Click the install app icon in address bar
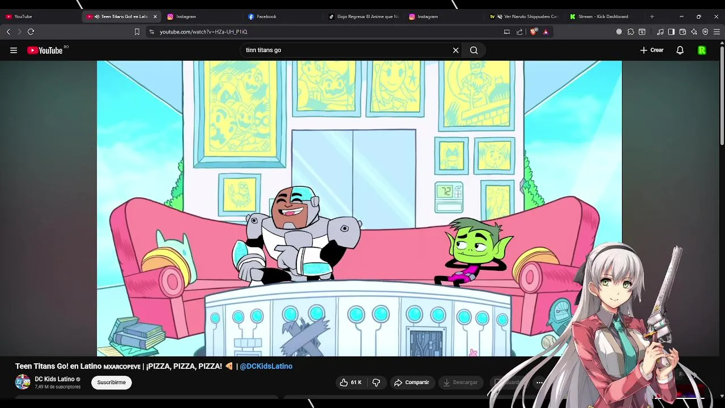The width and height of the screenshot is (725, 408). point(507,32)
